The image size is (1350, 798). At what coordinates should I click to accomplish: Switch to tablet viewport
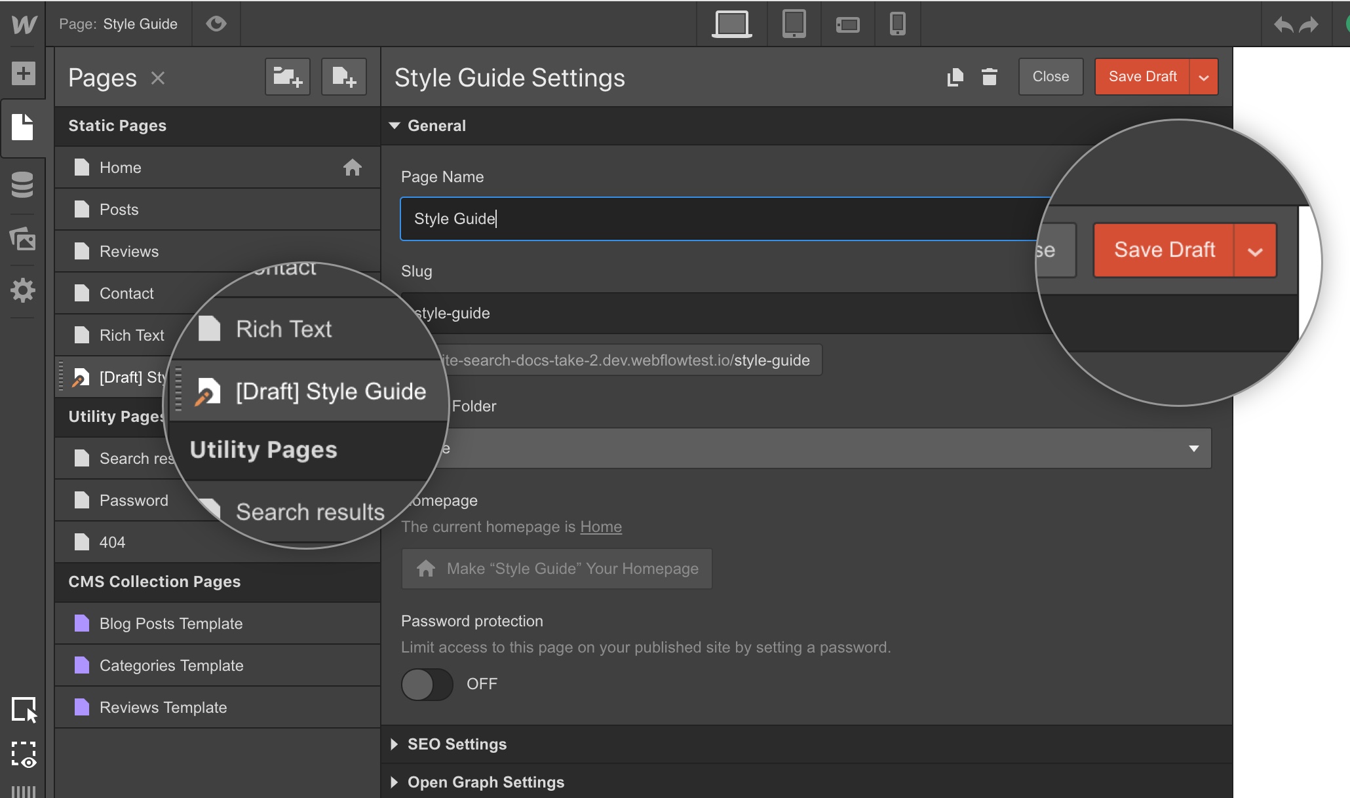pyautogui.click(x=794, y=24)
